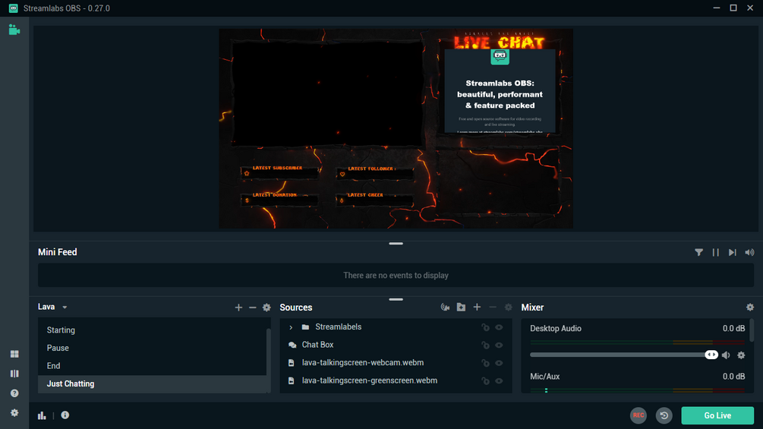763x429 pixels.
Task: Select the End scene
Action: [x=153, y=366]
